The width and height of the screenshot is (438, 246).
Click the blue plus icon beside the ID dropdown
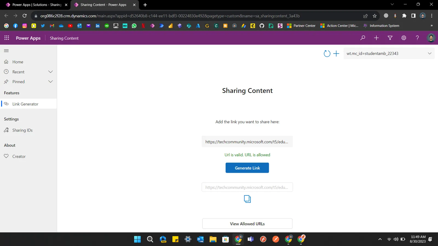(336, 54)
